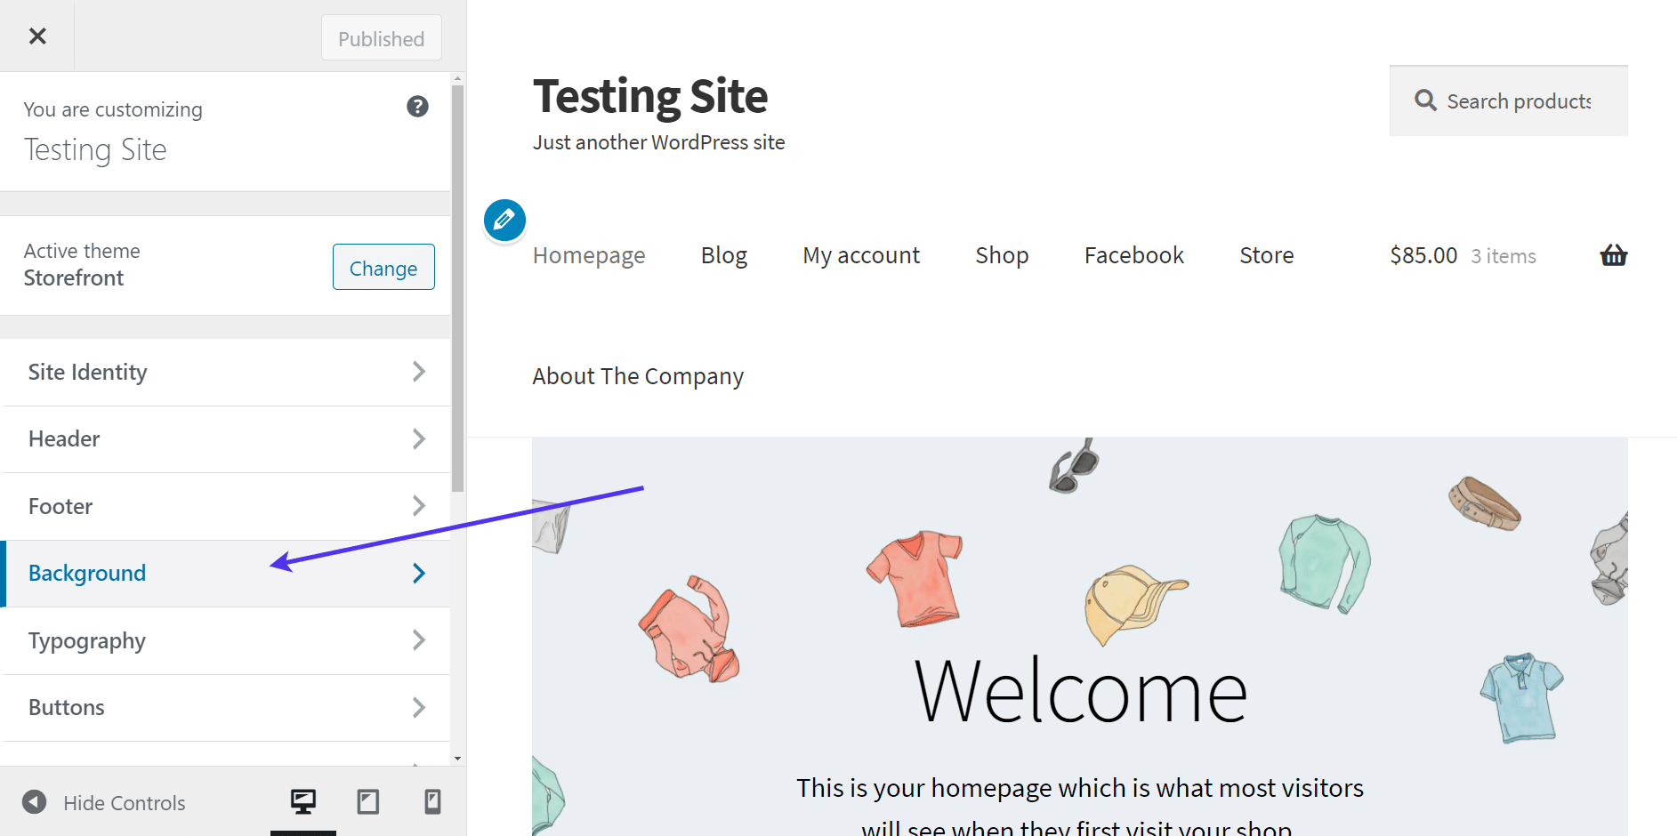Viewport: 1677px width, 836px height.
Task: Click the Change theme button
Action: [x=383, y=267]
